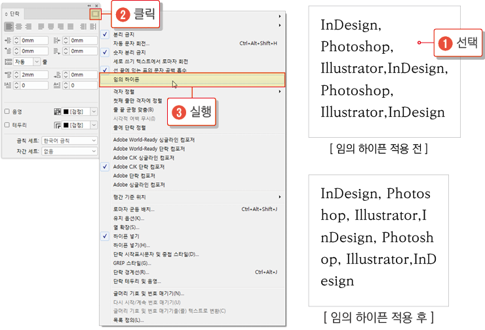
Task: Click the shading color icon next to 음영
Action: point(58,112)
